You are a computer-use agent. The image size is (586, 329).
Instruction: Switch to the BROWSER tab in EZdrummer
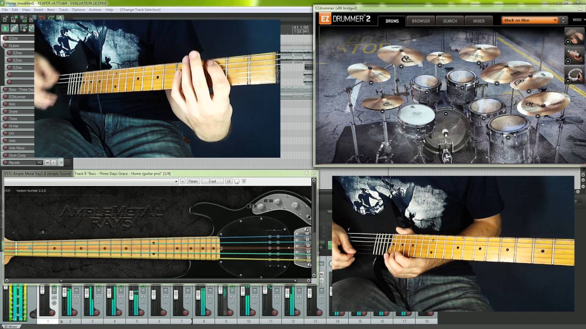(421, 21)
